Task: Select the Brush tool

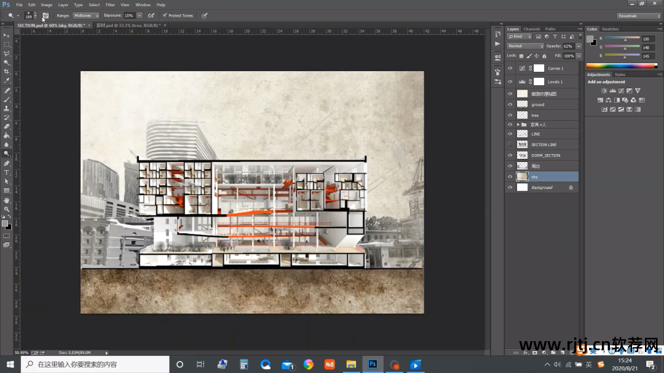Action: [x=6, y=100]
